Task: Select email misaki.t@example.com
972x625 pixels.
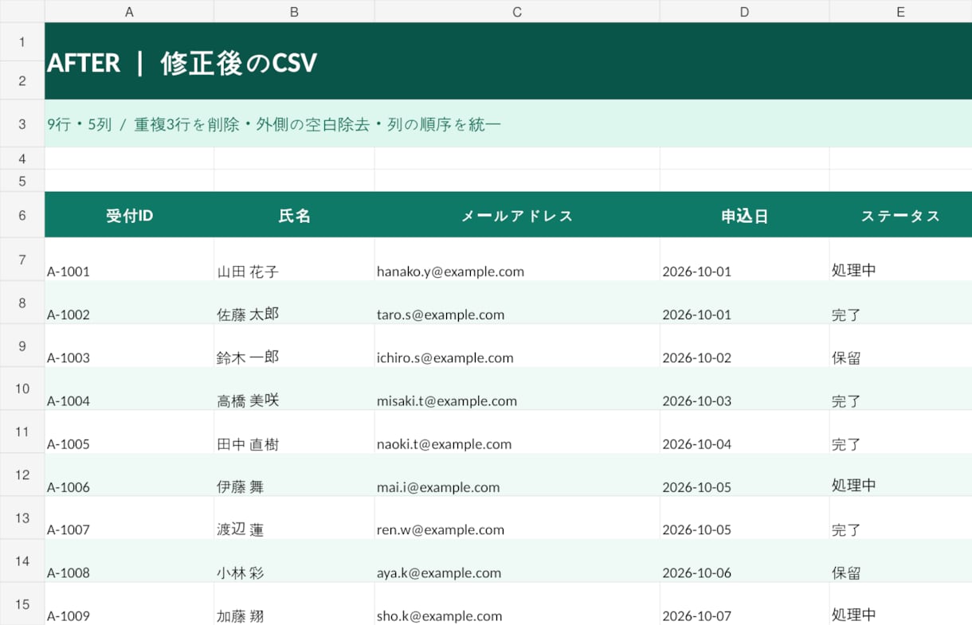Action: pos(517,389)
